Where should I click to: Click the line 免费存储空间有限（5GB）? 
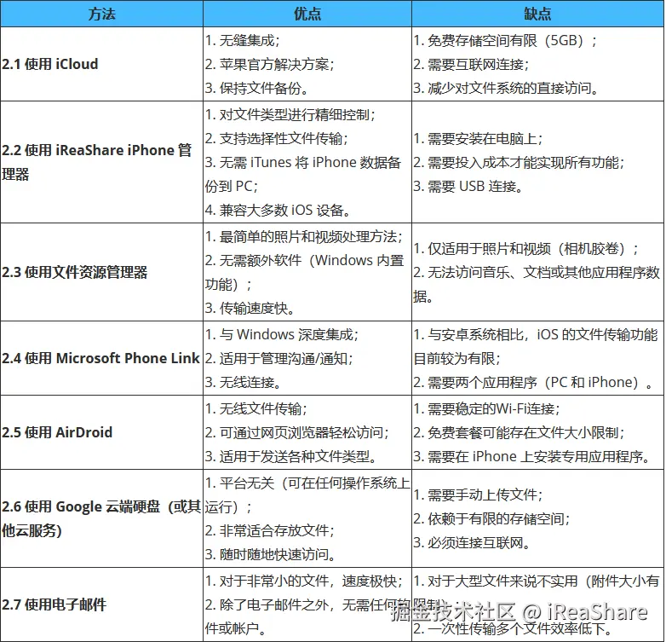click(x=505, y=40)
